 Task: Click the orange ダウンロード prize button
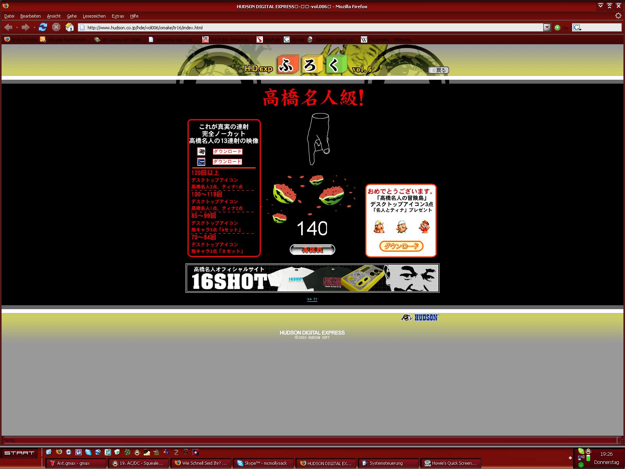point(402,246)
